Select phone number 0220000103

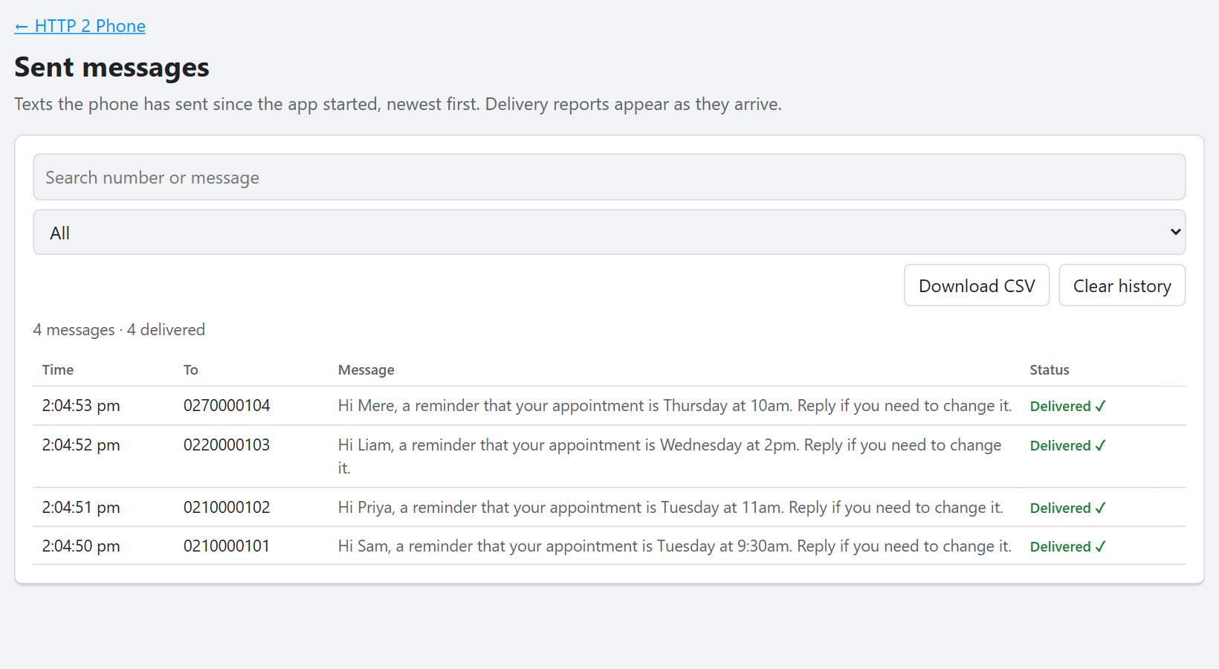click(227, 445)
